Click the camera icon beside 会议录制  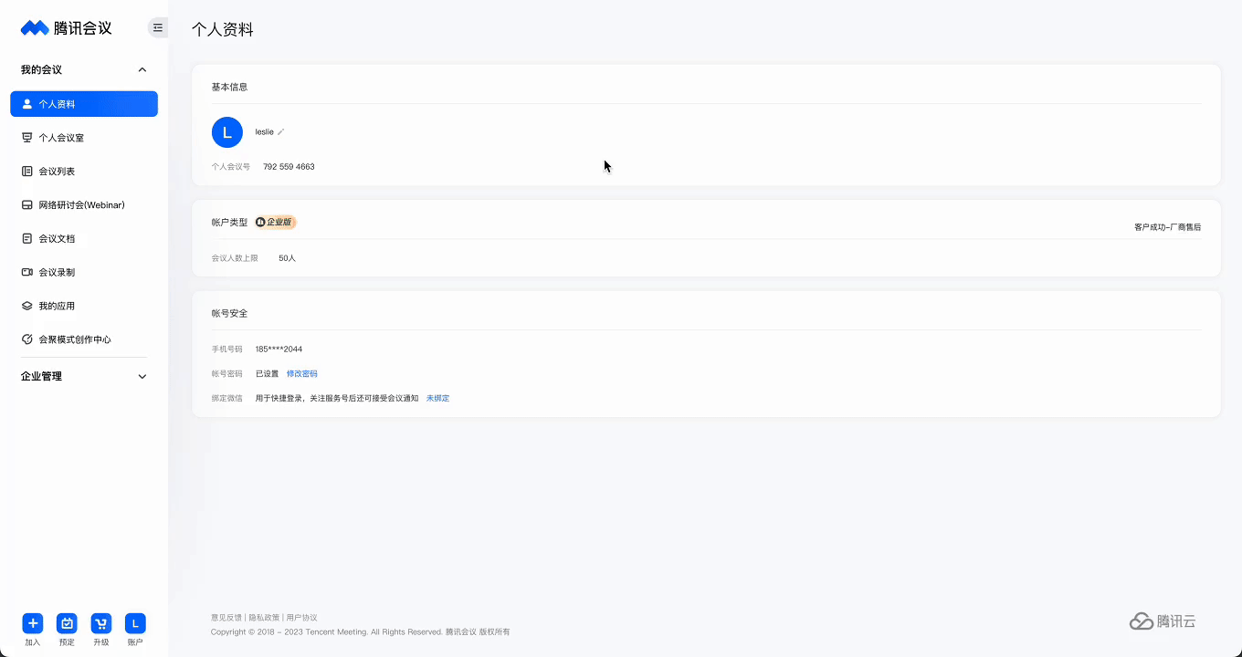coord(27,273)
